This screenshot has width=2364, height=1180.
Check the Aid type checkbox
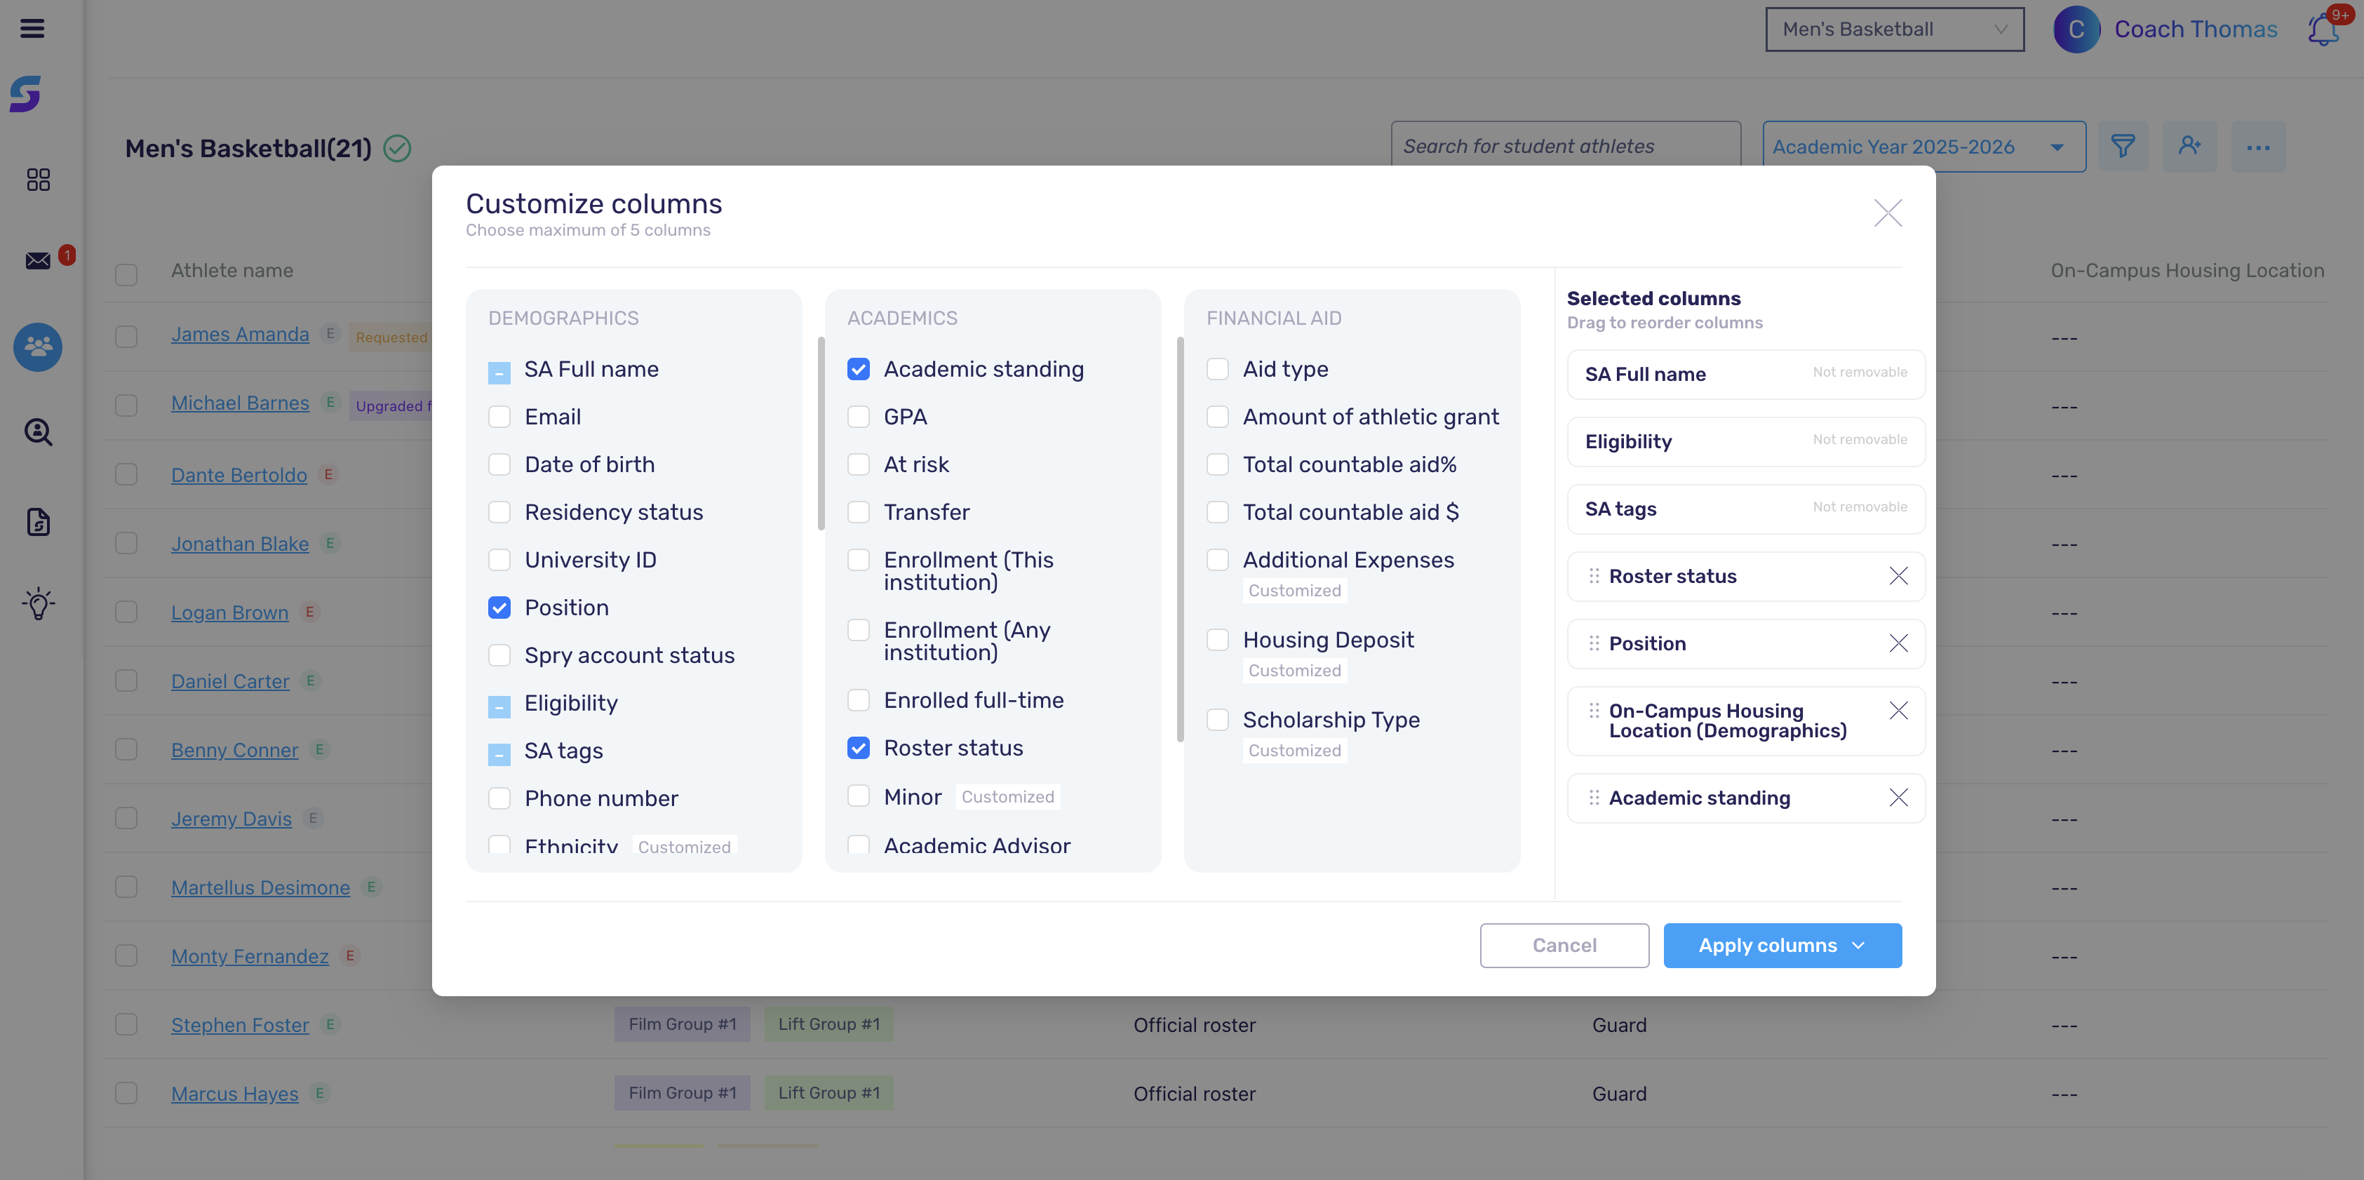(1218, 369)
